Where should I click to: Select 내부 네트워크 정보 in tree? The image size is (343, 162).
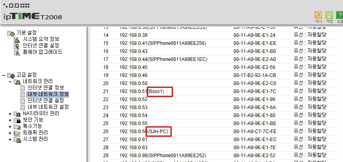point(48,94)
